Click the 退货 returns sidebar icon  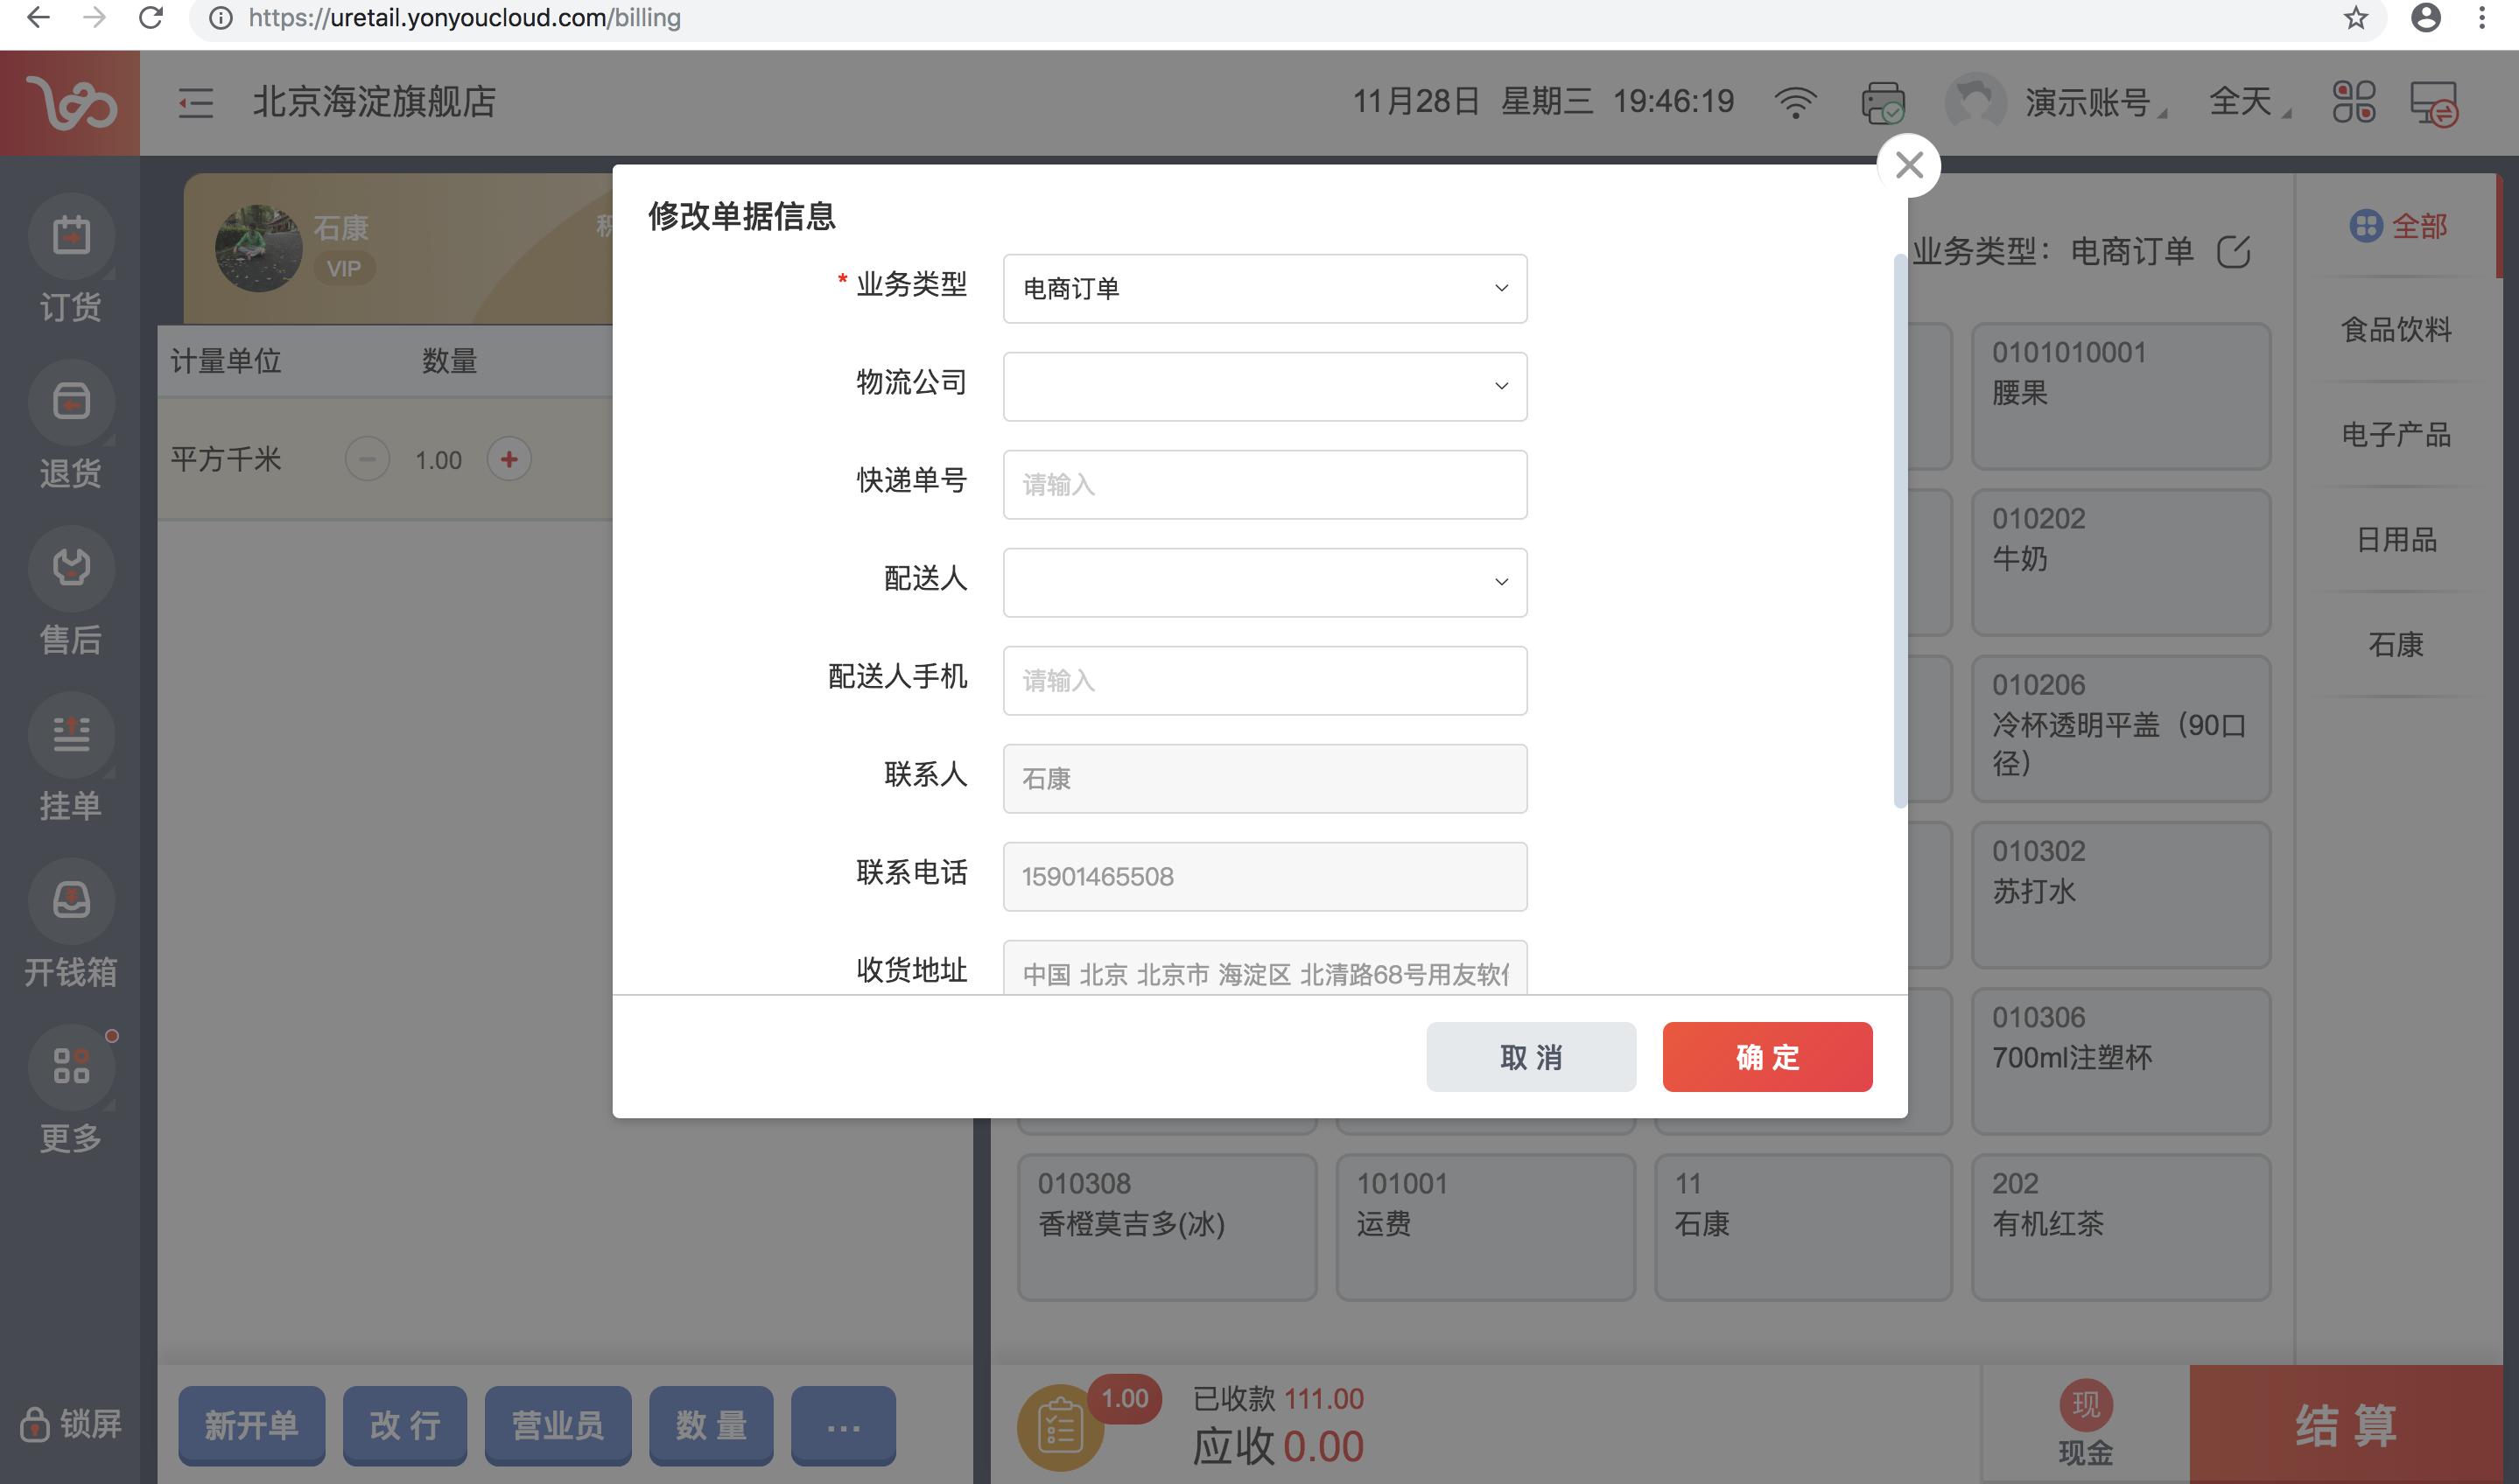70,403
